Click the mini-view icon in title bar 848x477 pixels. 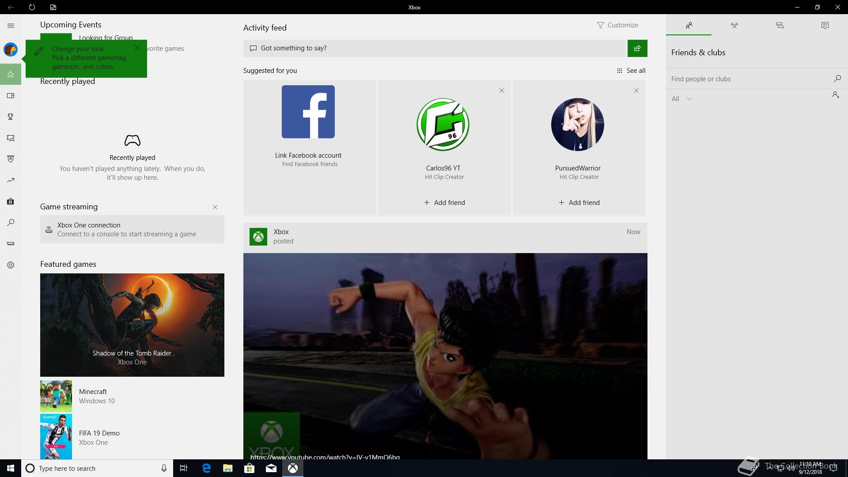[x=53, y=7]
